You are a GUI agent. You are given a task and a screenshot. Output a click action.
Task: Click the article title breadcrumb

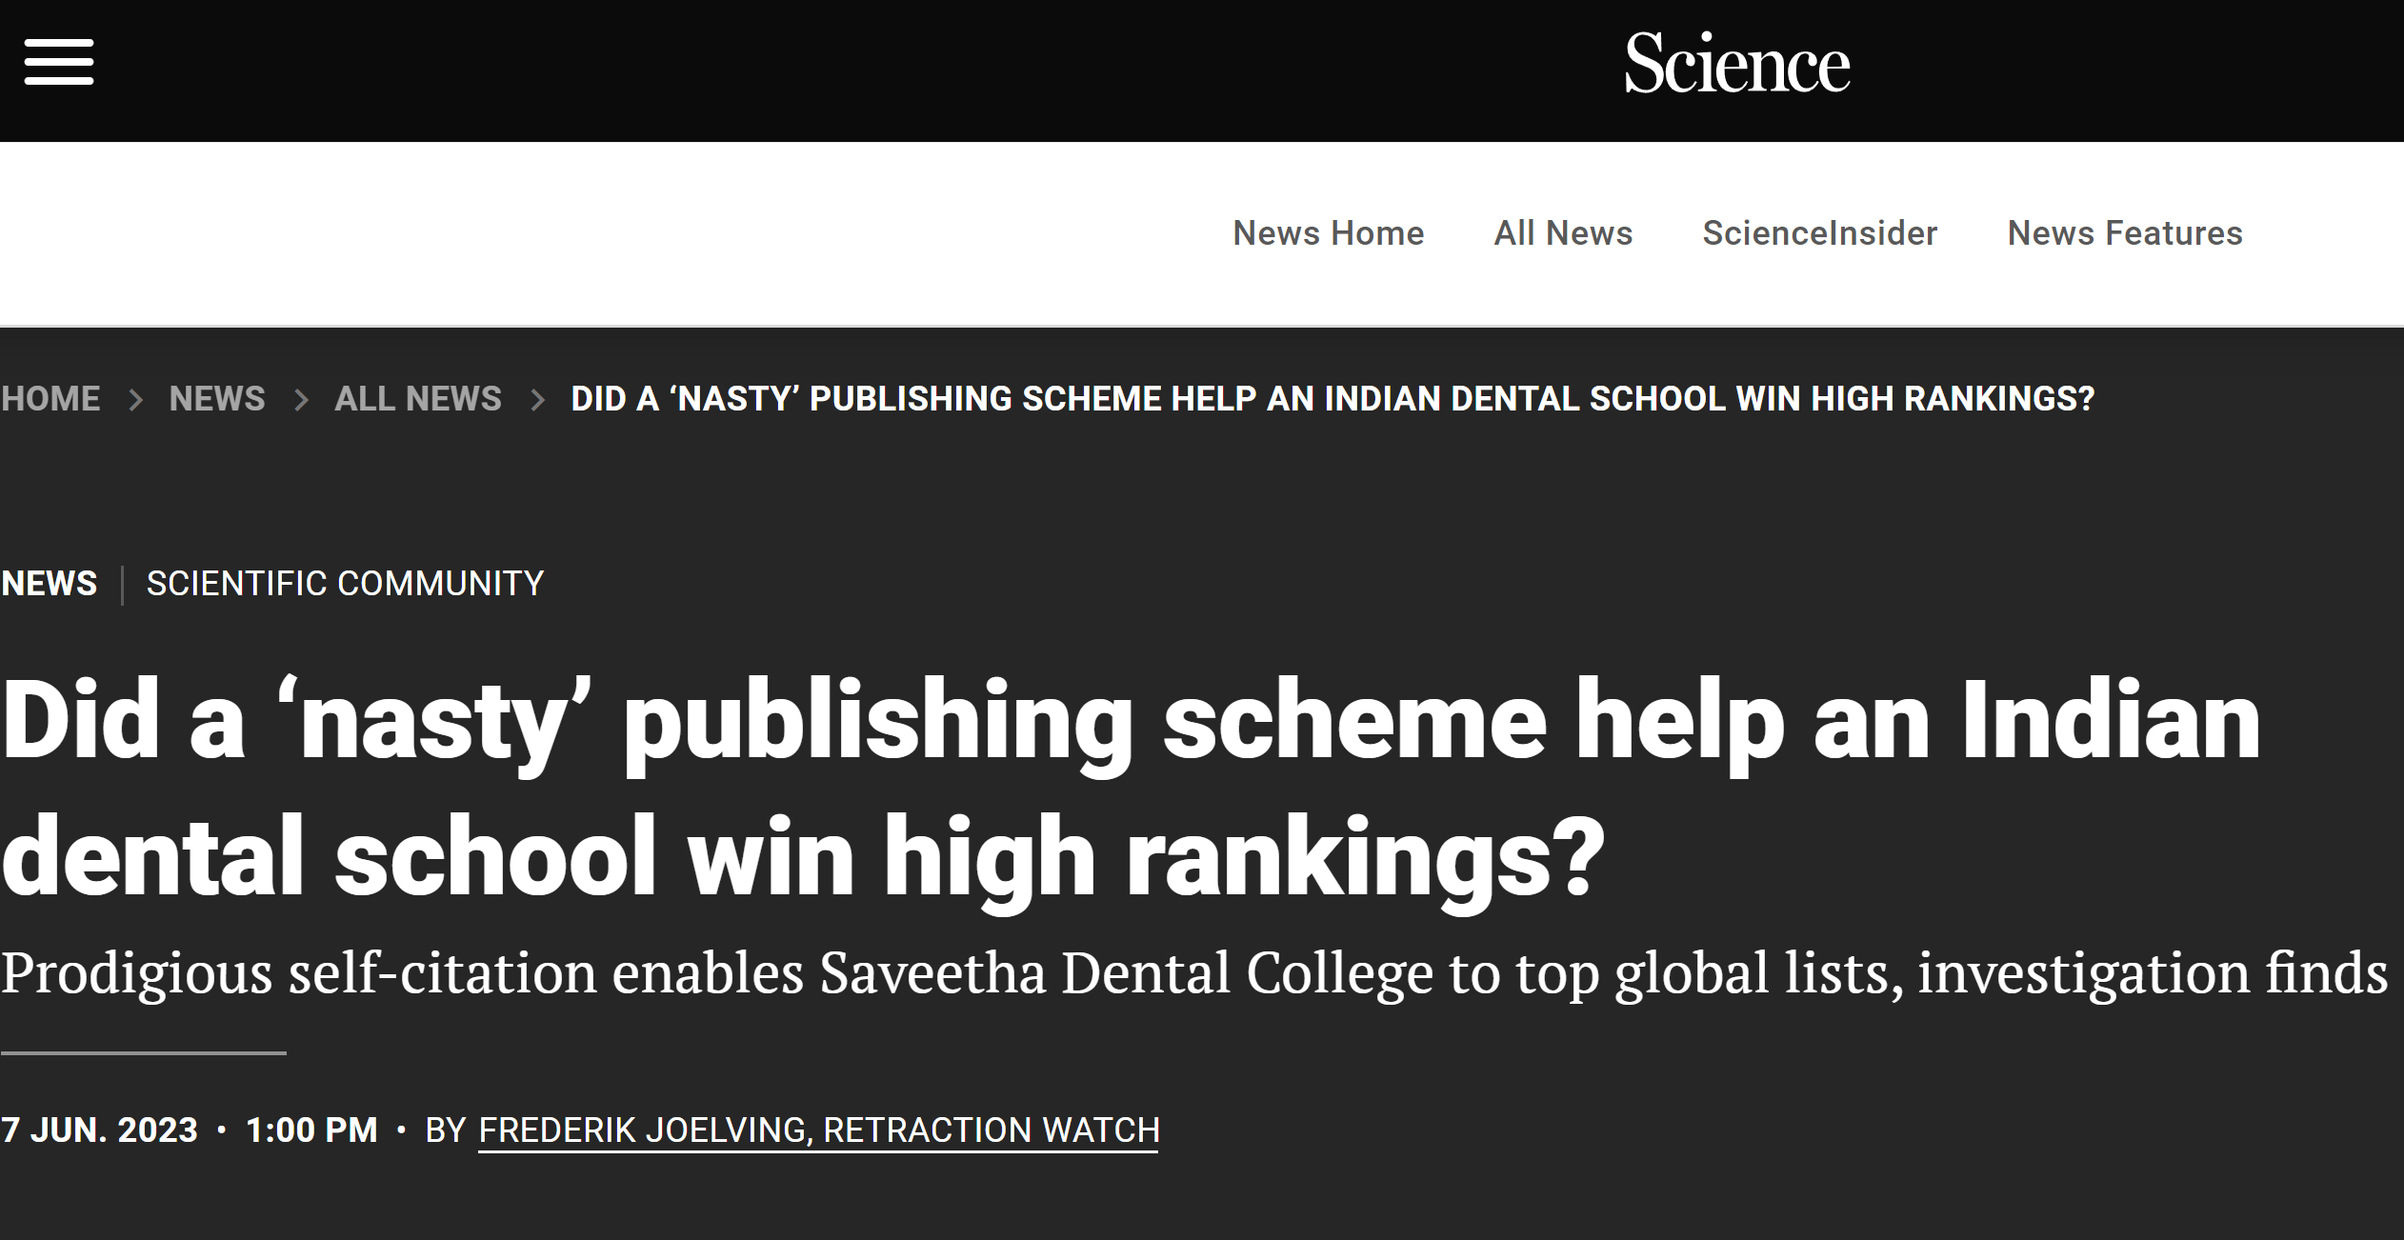[x=1332, y=398]
